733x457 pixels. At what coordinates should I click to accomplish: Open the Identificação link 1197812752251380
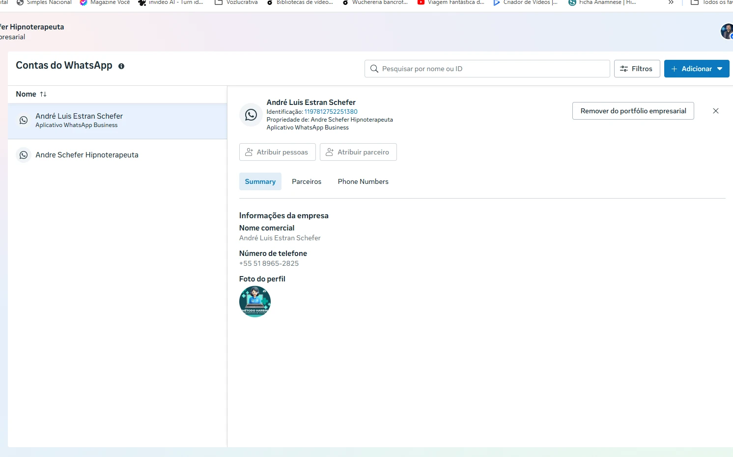coord(331,111)
